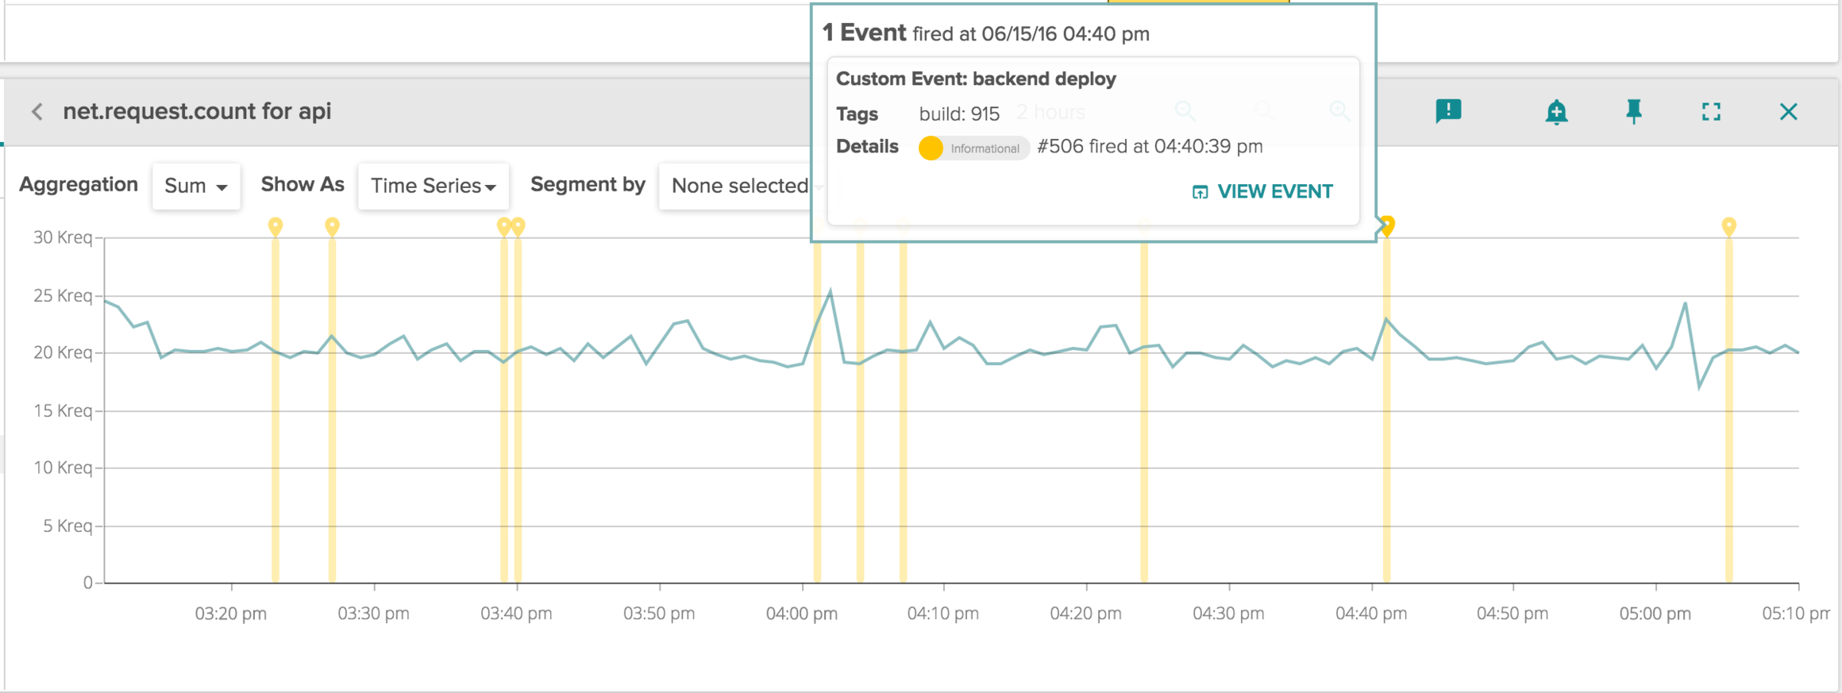The height and width of the screenshot is (693, 1842).
Task: Pin the panel with the pushpin icon
Action: [x=1634, y=112]
